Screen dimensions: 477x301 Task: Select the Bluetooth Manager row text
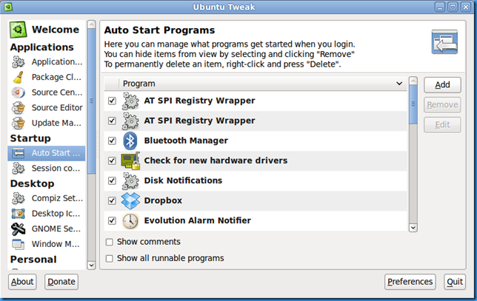[186, 141]
